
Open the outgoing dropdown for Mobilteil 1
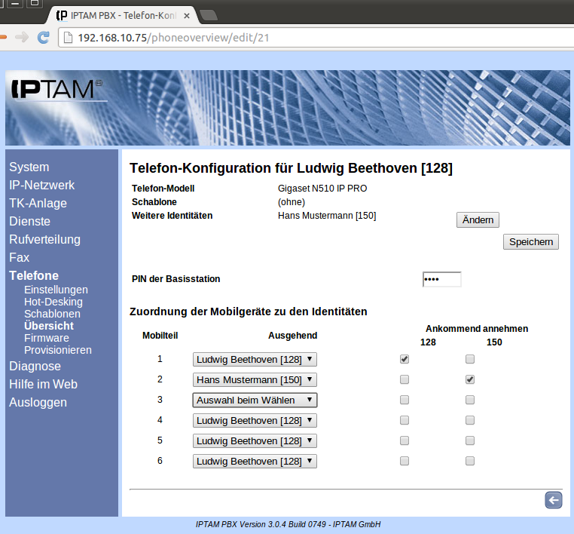(x=255, y=360)
